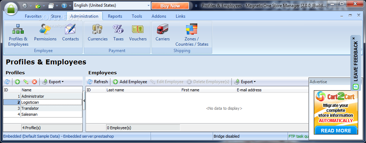The image size is (366, 143).
Task: Sort Employees by Last name column
Action: [x=143, y=90]
